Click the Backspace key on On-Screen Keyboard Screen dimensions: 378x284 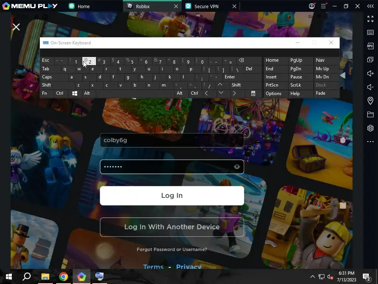249,61
